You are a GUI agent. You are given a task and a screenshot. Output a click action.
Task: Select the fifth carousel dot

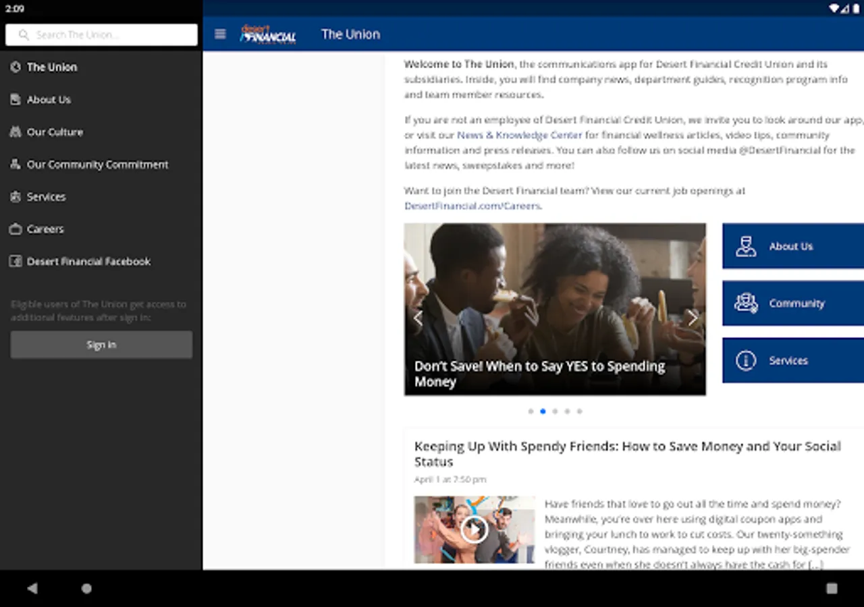click(579, 411)
